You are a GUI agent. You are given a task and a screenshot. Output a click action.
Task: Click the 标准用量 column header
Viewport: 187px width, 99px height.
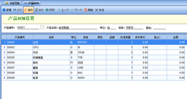tap(125, 37)
